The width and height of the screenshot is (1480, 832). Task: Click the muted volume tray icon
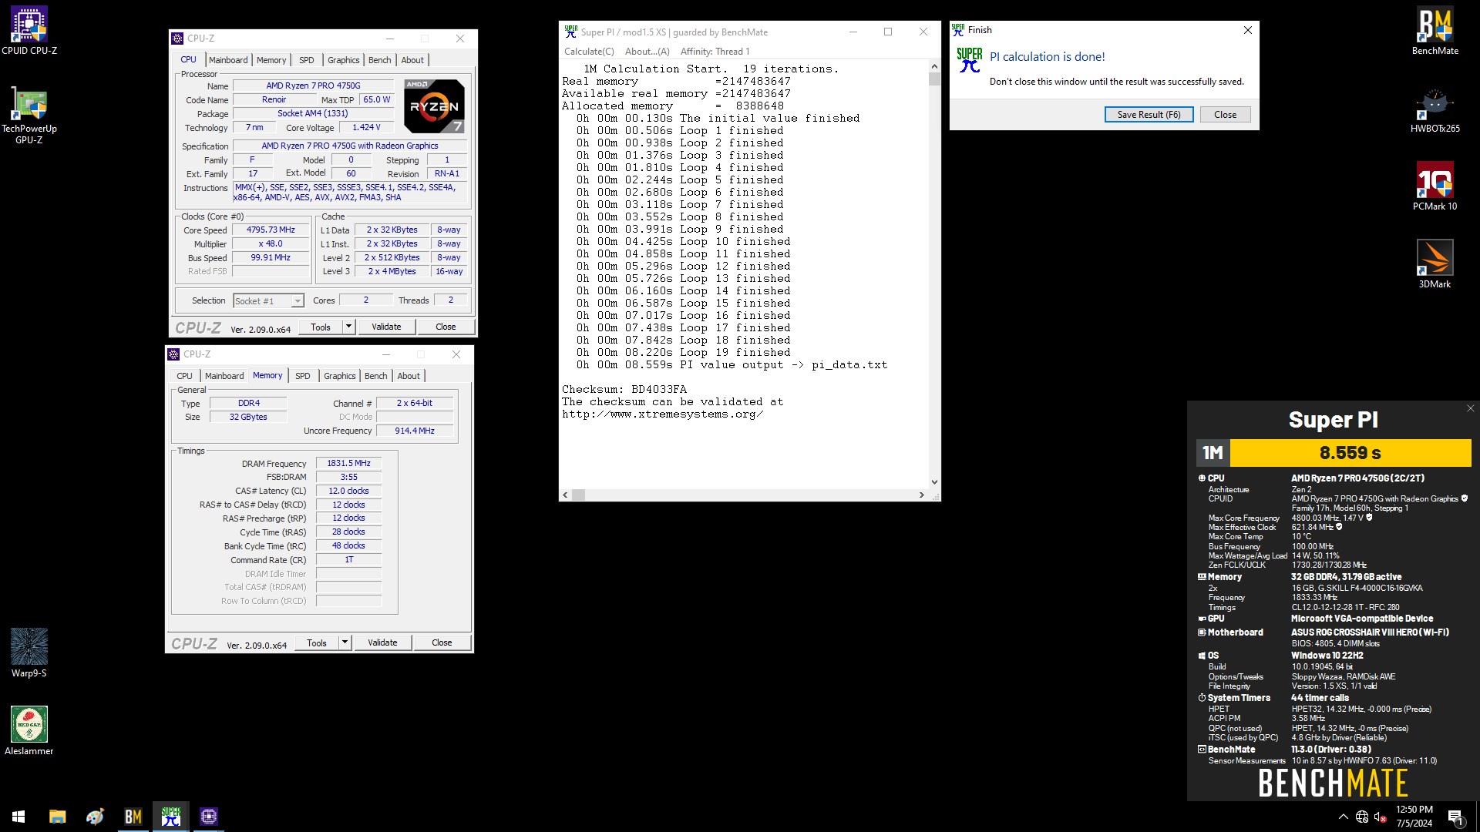(1381, 817)
